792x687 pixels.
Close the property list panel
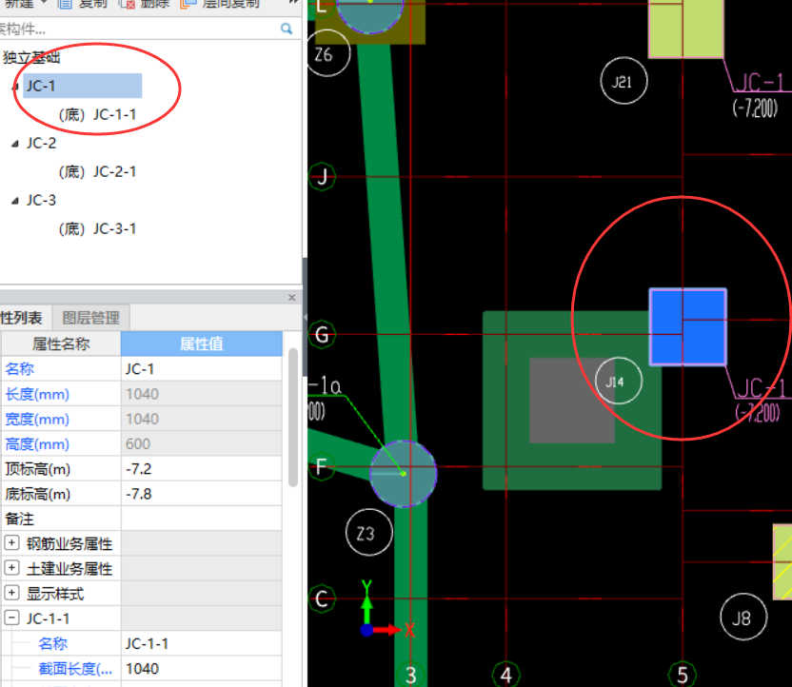coord(291,297)
